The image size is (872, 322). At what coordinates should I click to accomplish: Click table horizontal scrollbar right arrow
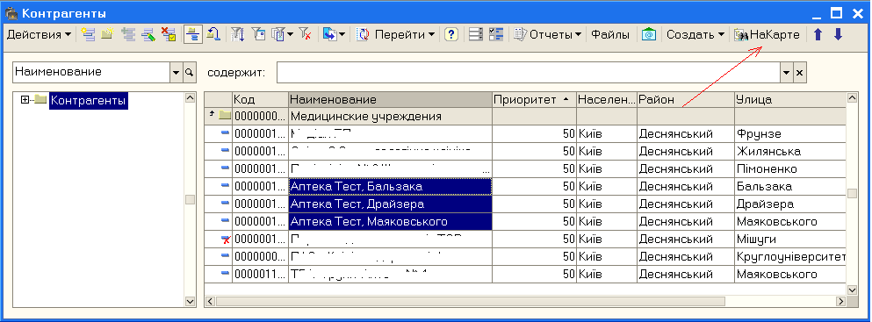840,302
